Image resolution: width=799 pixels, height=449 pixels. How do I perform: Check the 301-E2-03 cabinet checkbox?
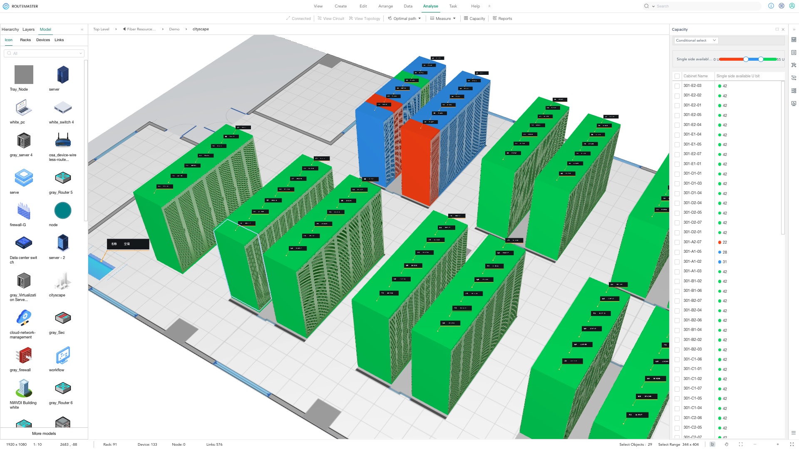pos(677,86)
